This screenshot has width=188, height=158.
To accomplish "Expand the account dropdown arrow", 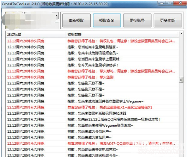I will 56,16.
